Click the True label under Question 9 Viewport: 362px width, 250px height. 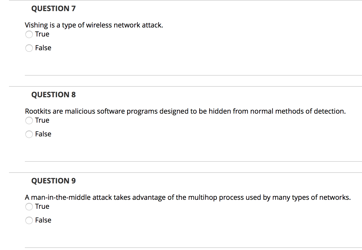pos(42,206)
